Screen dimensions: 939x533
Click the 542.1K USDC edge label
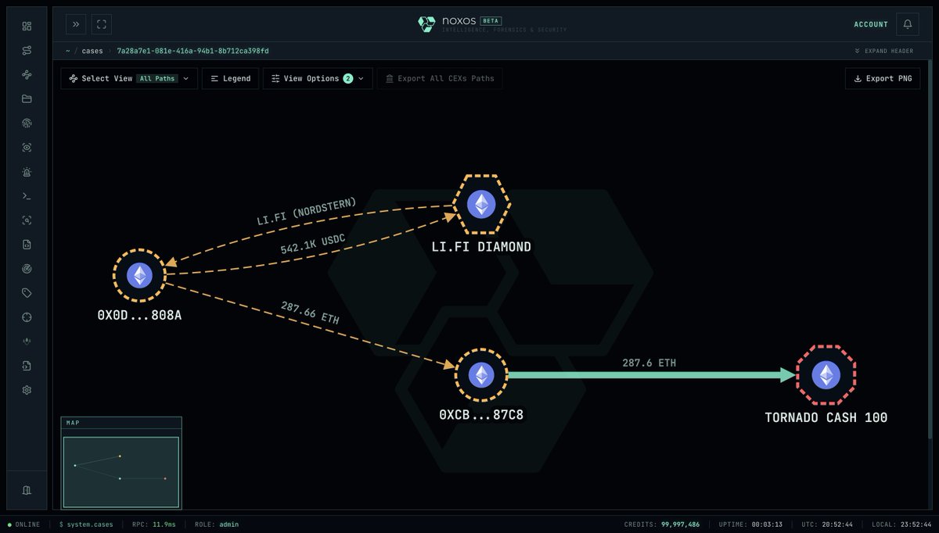click(x=313, y=244)
